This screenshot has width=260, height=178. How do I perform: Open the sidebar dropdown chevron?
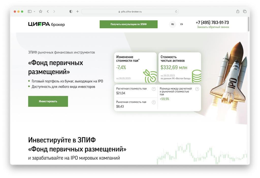[34, 12]
